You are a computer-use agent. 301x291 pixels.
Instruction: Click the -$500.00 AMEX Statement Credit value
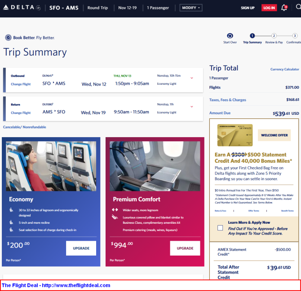(x=283, y=249)
